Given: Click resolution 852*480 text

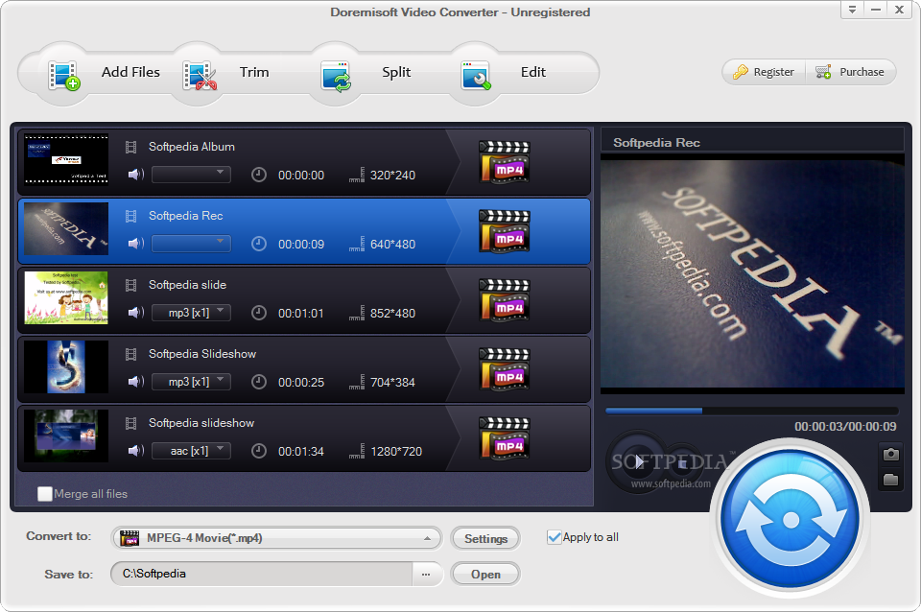Looking at the screenshot, I should 392,313.
